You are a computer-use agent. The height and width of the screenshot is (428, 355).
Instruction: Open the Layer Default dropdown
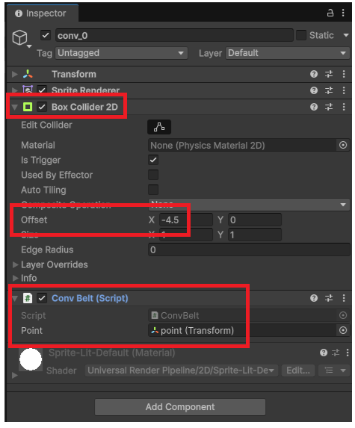coord(288,53)
